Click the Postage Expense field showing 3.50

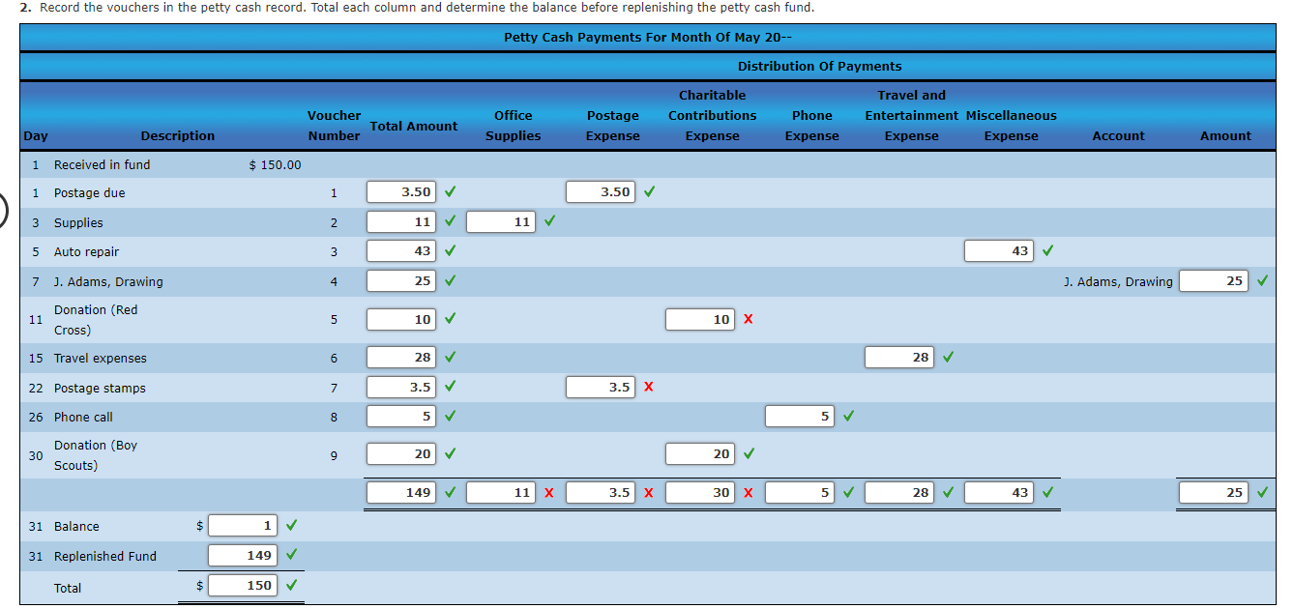pos(600,191)
